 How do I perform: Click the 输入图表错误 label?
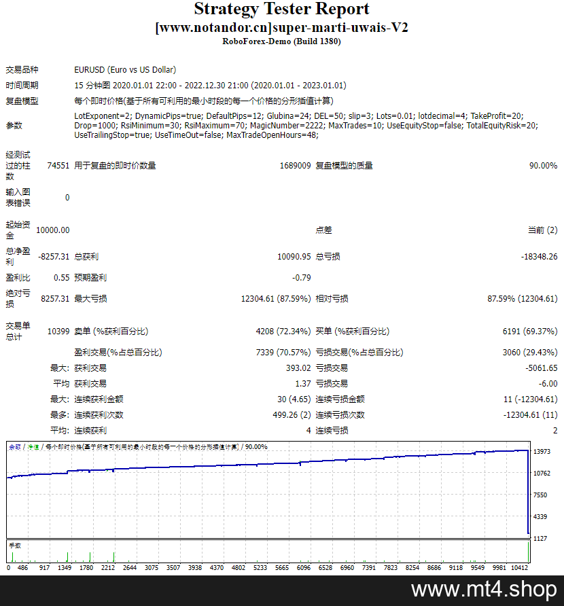click(x=18, y=198)
